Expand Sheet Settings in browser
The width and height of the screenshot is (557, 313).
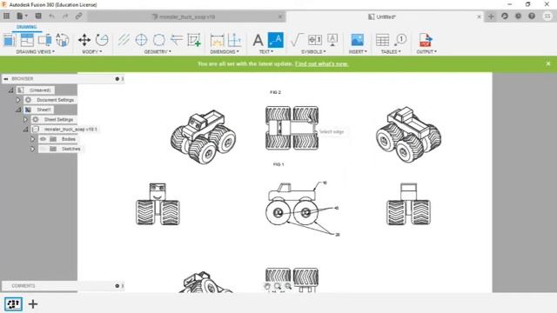[25, 120]
